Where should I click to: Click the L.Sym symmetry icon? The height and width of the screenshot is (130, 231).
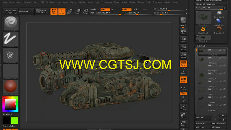pyautogui.click(x=183, y=88)
